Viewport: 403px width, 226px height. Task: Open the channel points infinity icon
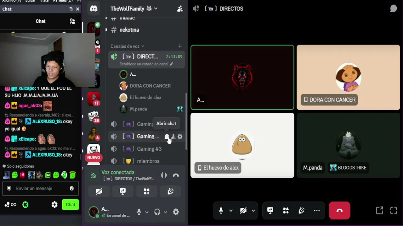pyautogui.click(x=10, y=205)
